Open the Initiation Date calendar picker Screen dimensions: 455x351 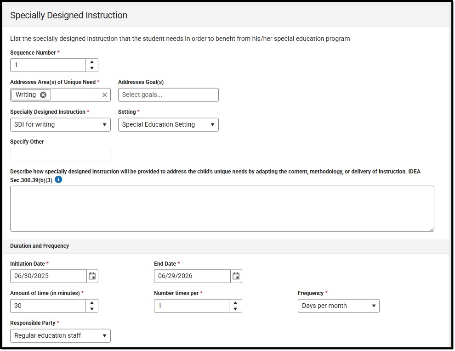click(x=92, y=276)
